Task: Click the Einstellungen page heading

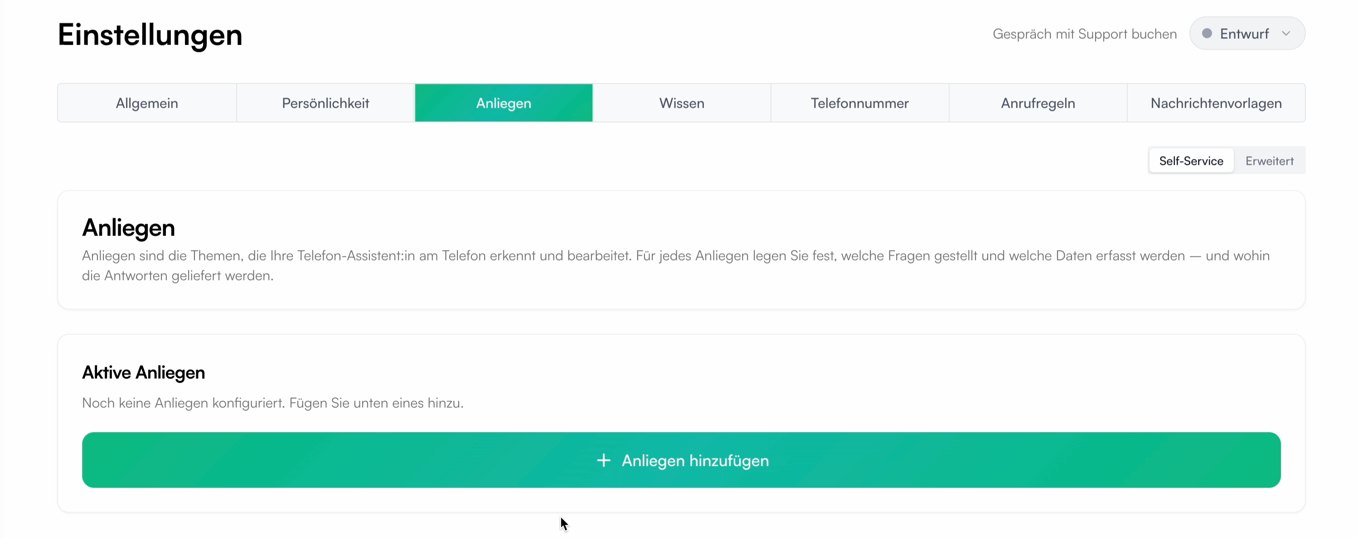Action: pyautogui.click(x=150, y=35)
